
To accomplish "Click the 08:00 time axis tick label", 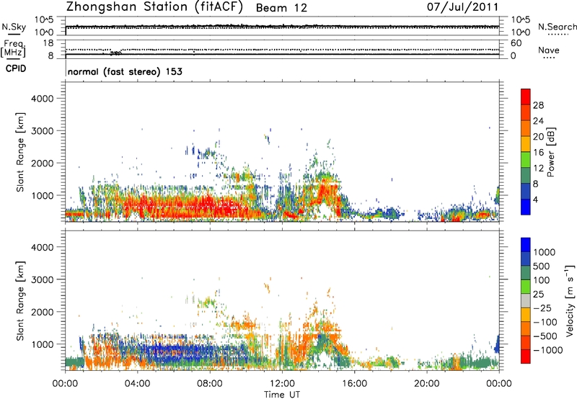I will [x=210, y=384].
